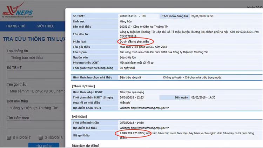The width and height of the screenshot is (263, 148).
Task: Click the muasamcong link under Địa điểm mở thầu
Action: click(143, 128)
